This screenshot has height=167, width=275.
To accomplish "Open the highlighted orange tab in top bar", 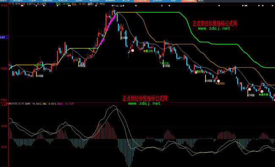I will pos(142,1).
